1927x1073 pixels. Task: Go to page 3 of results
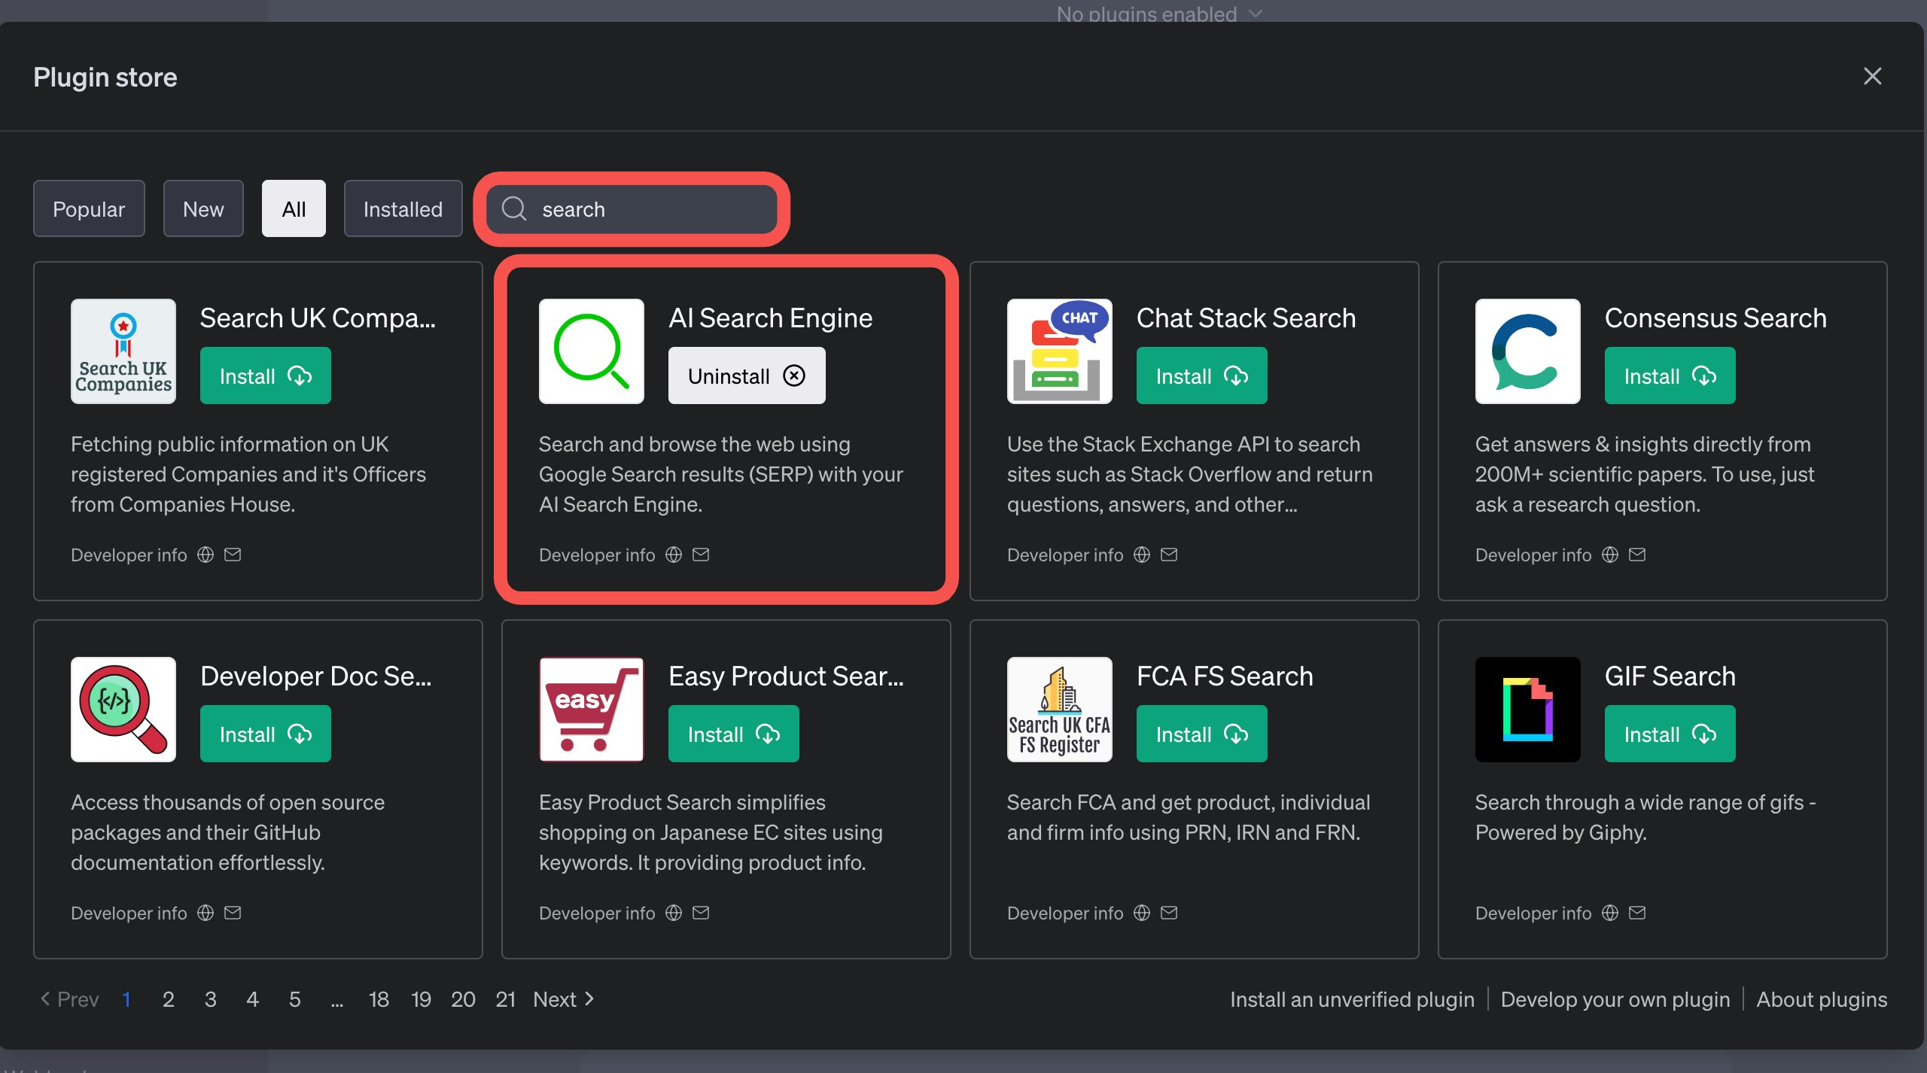tap(211, 999)
